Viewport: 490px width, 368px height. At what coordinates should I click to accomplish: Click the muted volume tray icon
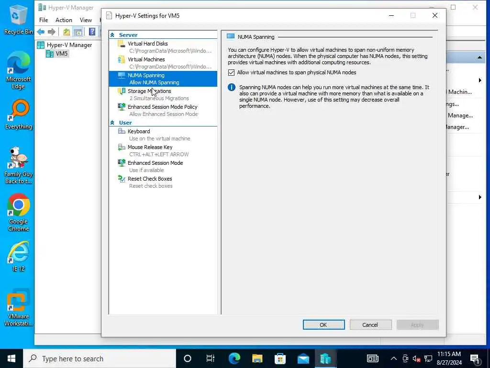[x=417, y=358]
